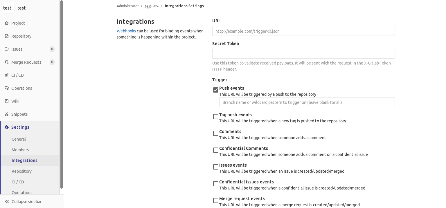Uncheck the Push events checkbox

[216, 90]
